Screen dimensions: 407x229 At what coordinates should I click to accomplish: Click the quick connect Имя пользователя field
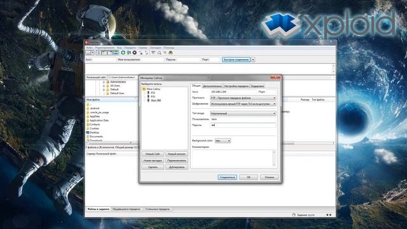tap(153, 60)
